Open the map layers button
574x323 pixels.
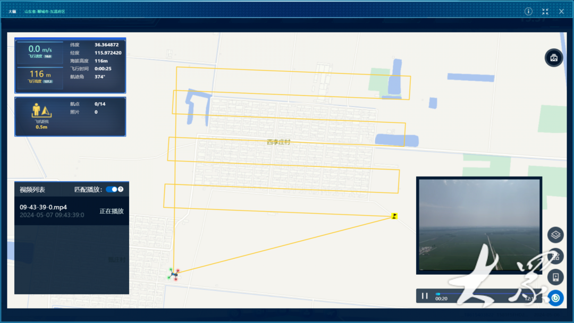[556, 234]
